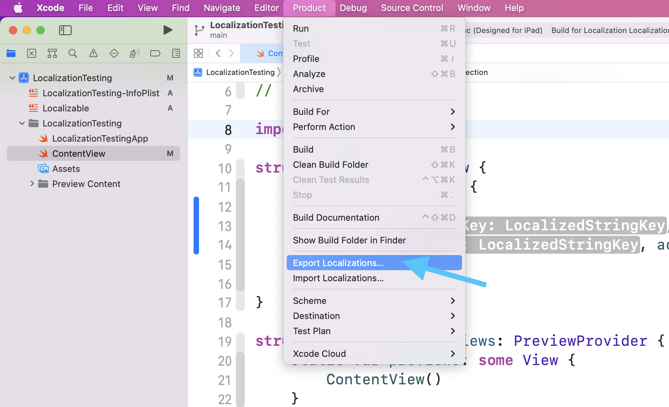Open the Debug navigator icon
The height and width of the screenshot is (407, 669).
pos(135,53)
